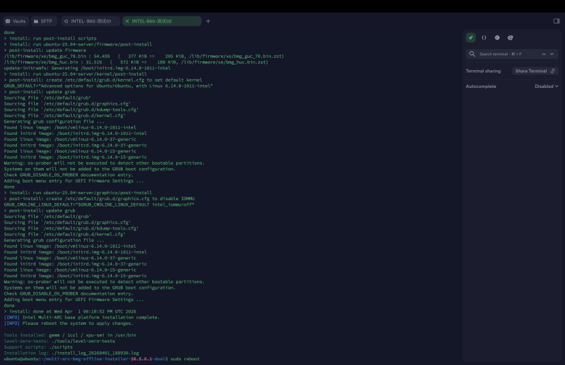The image size is (565, 365).
Task: Open the SFTP tab
Action: click(x=43, y=21)
